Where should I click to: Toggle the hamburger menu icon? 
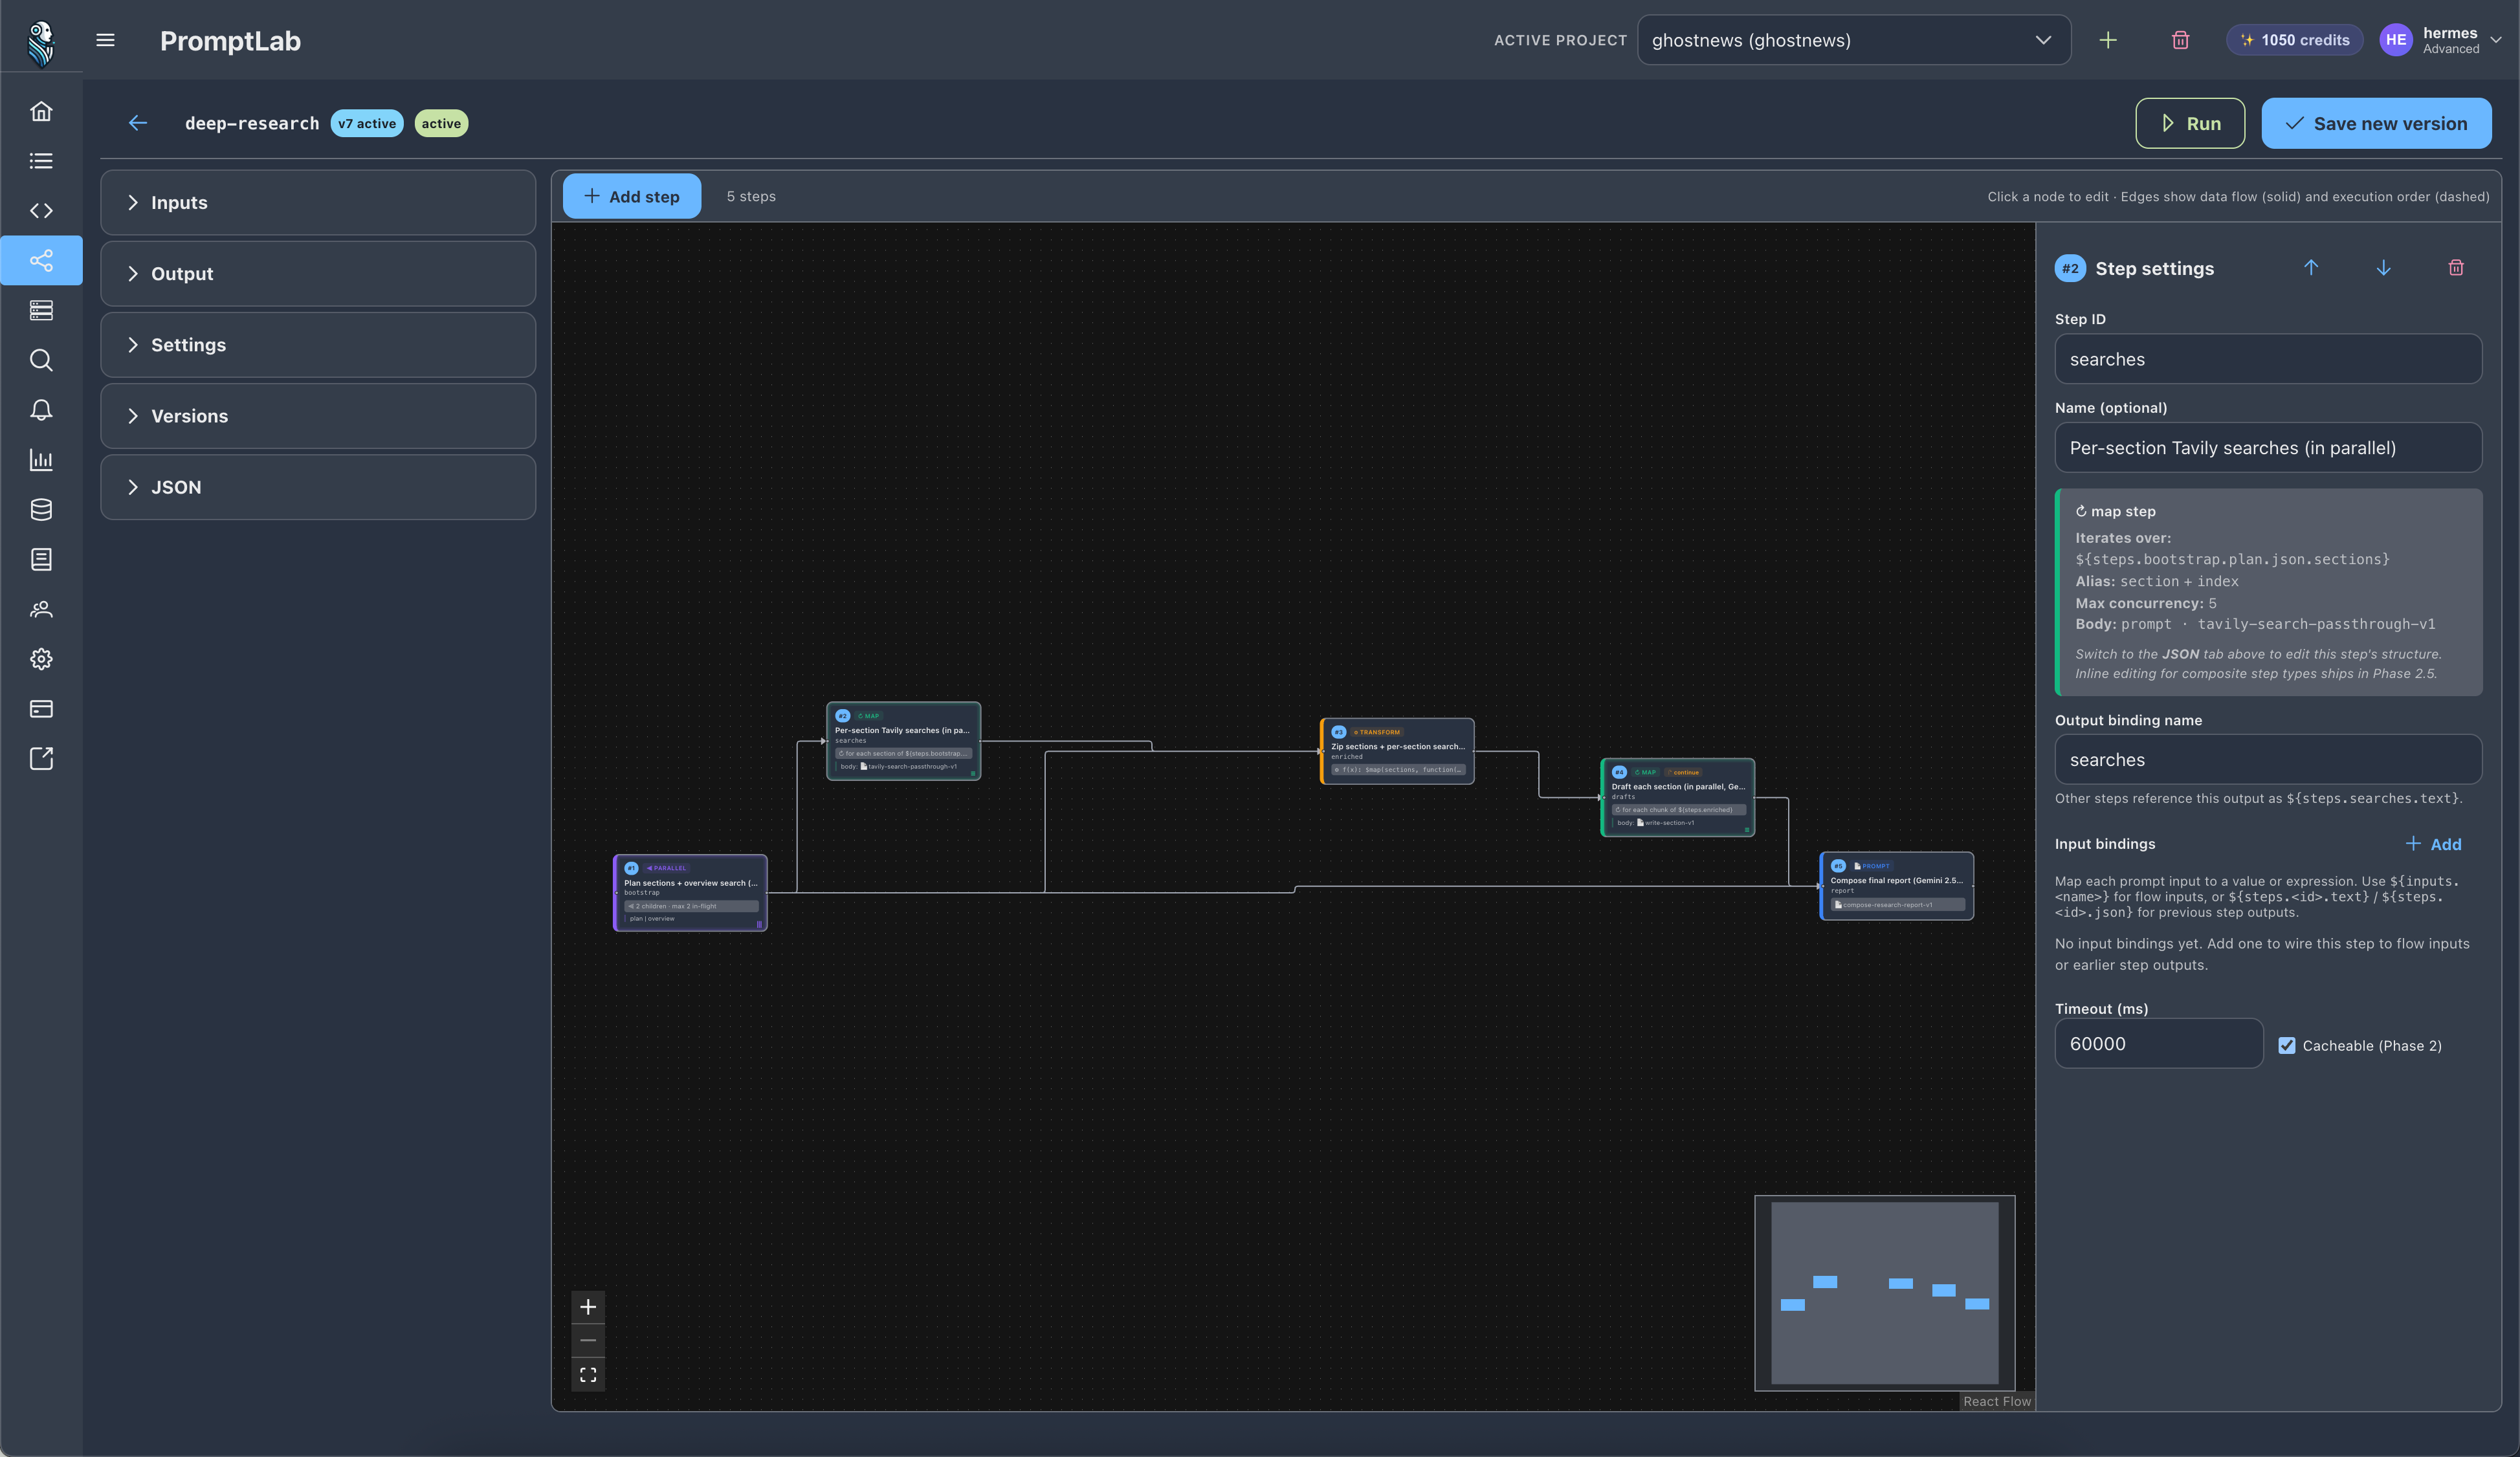point(105,40)
